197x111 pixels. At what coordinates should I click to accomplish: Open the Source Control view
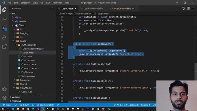4,28
